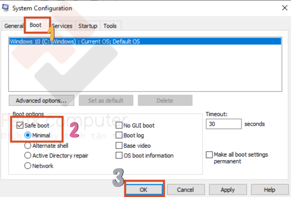Enable the No GUI boot checkbox
Screen dimensions: 291x197
[x=119, y=125]
